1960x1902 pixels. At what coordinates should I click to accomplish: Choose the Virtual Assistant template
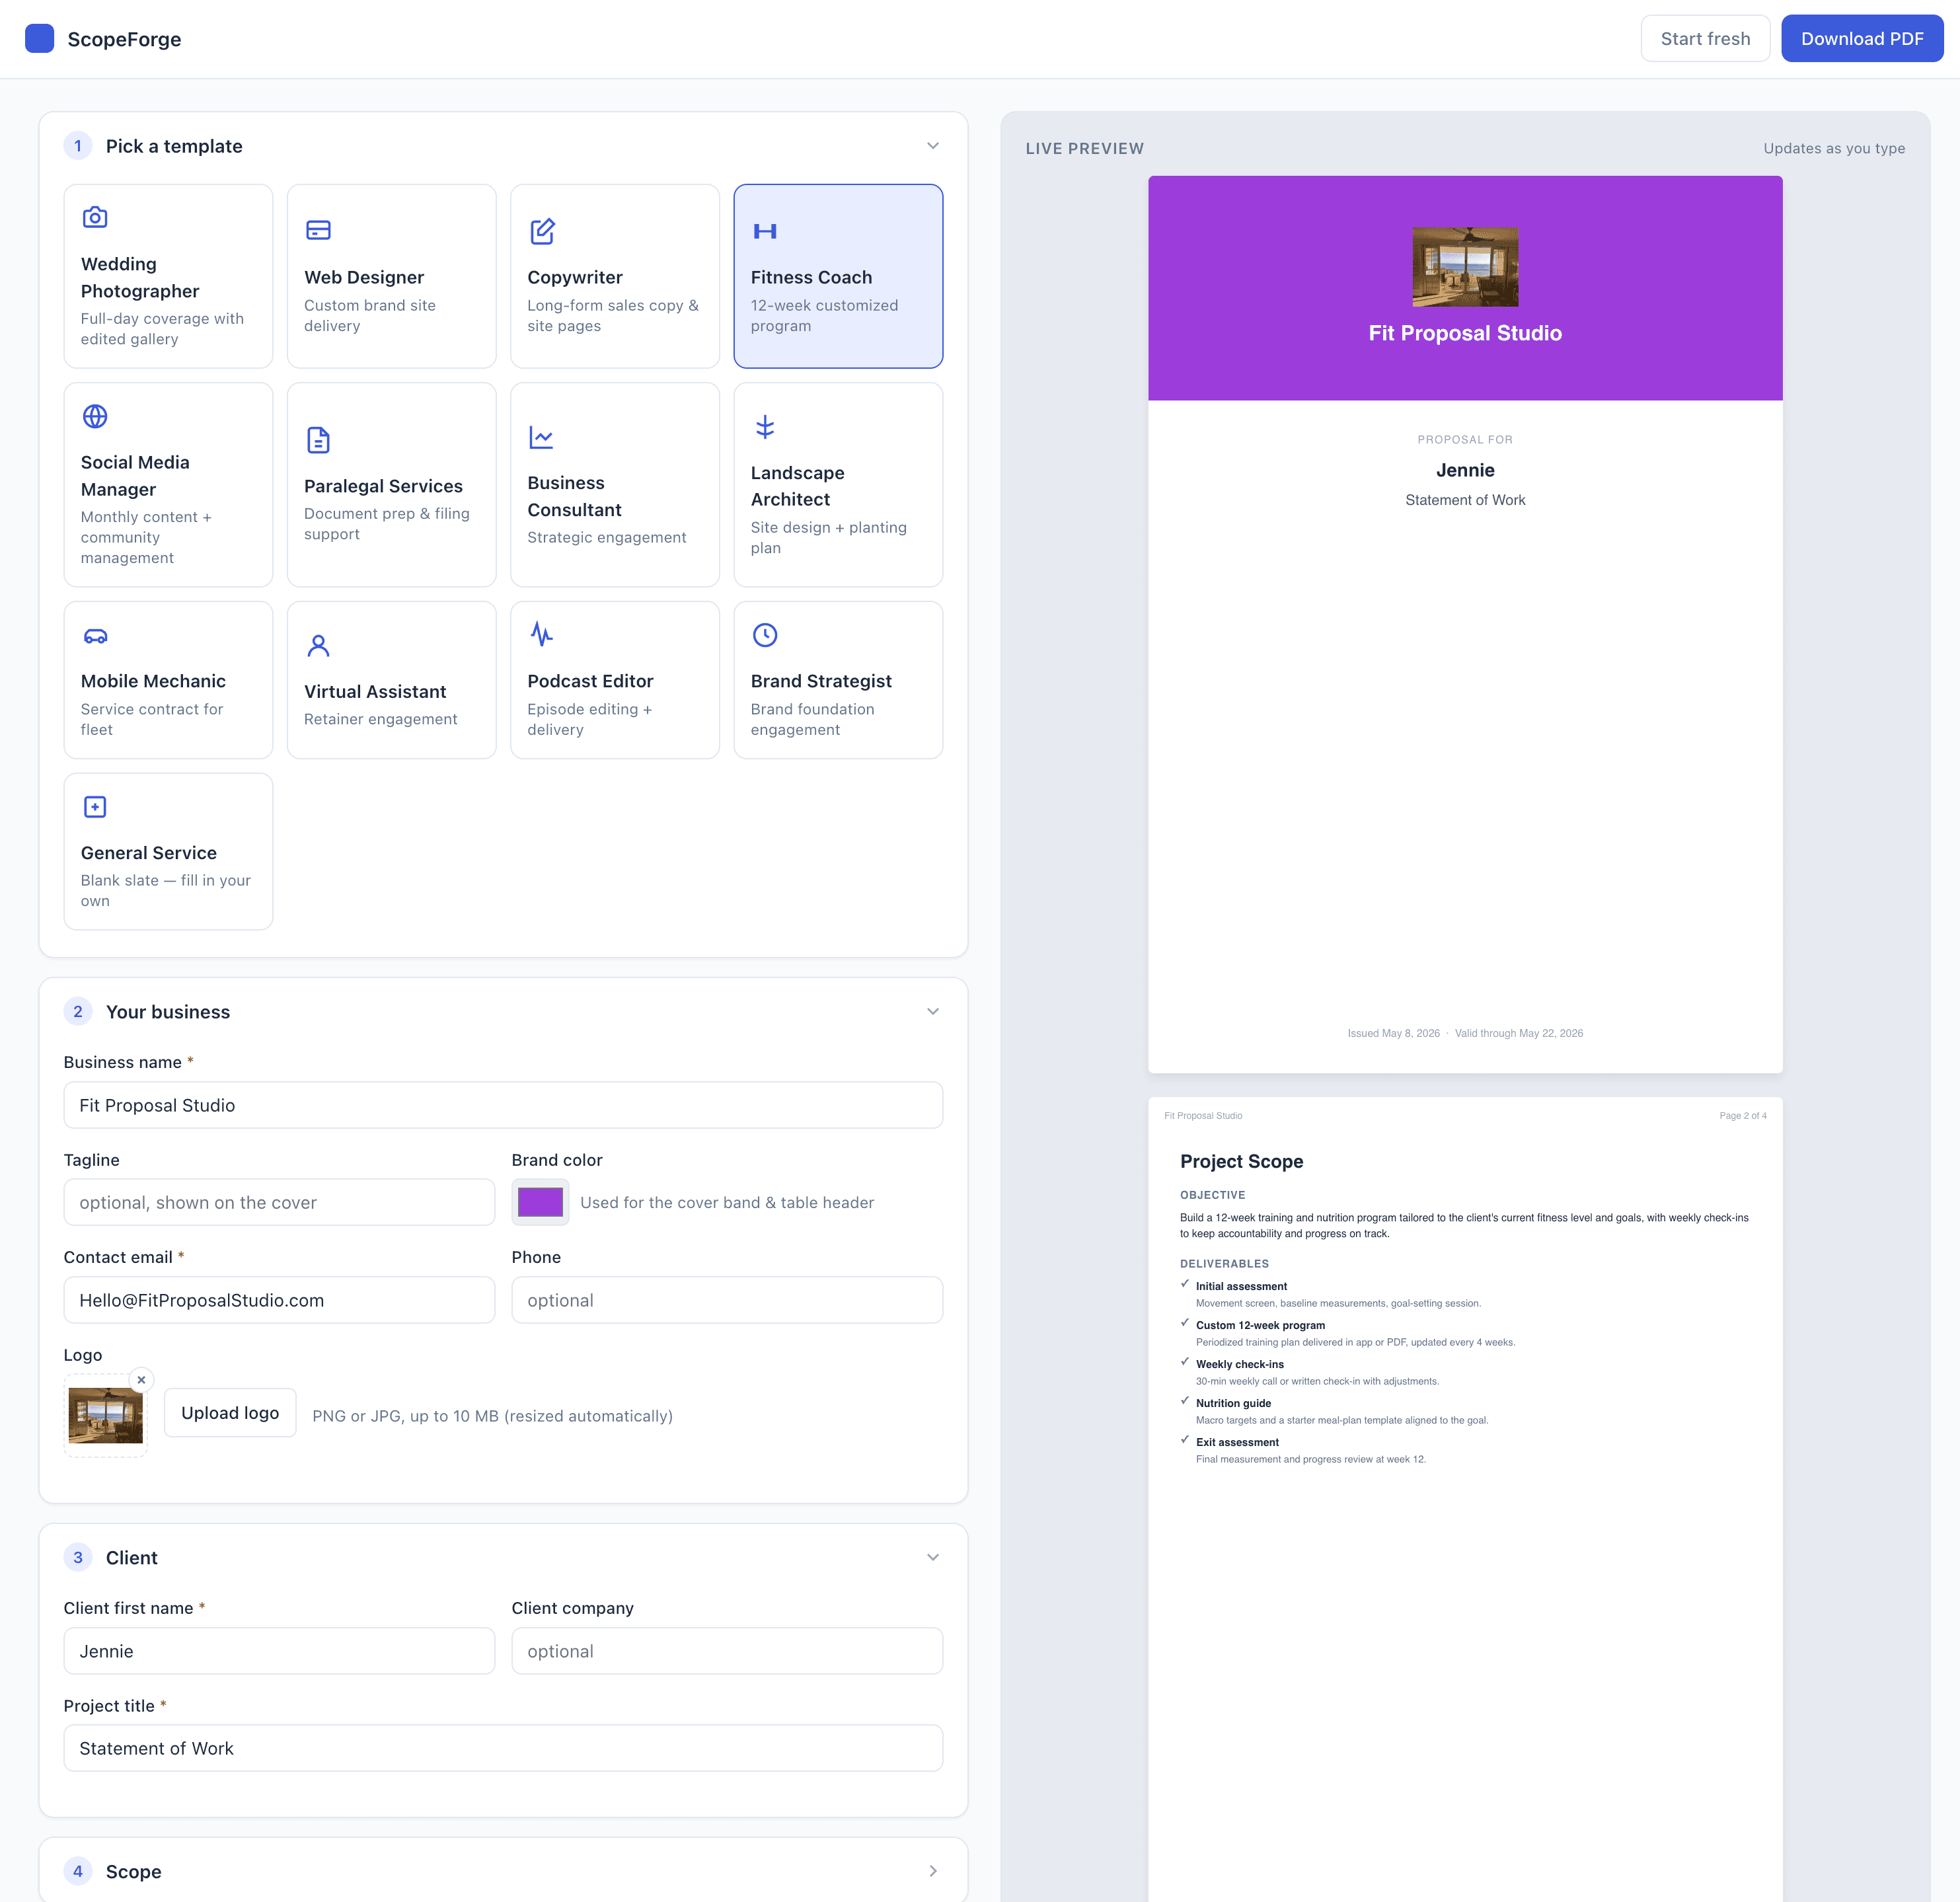click(391, 680)
